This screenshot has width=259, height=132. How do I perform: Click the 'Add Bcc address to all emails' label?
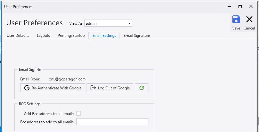click(49, 114)
